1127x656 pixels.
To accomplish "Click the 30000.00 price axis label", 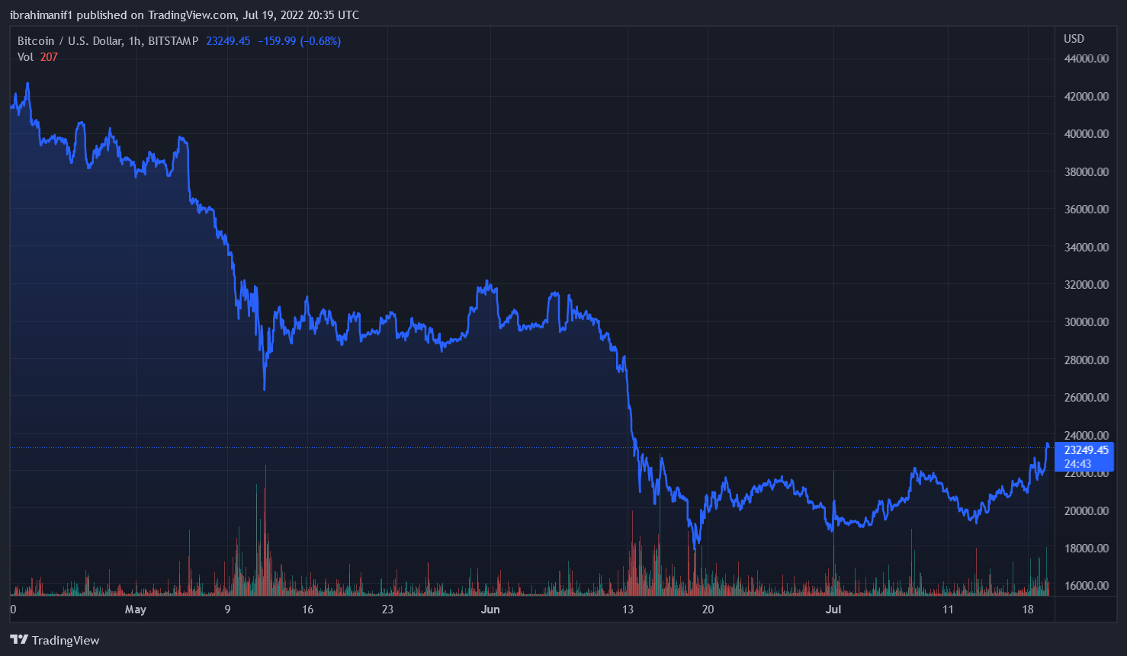I will pyautogui.click(x=1086, y=322).
